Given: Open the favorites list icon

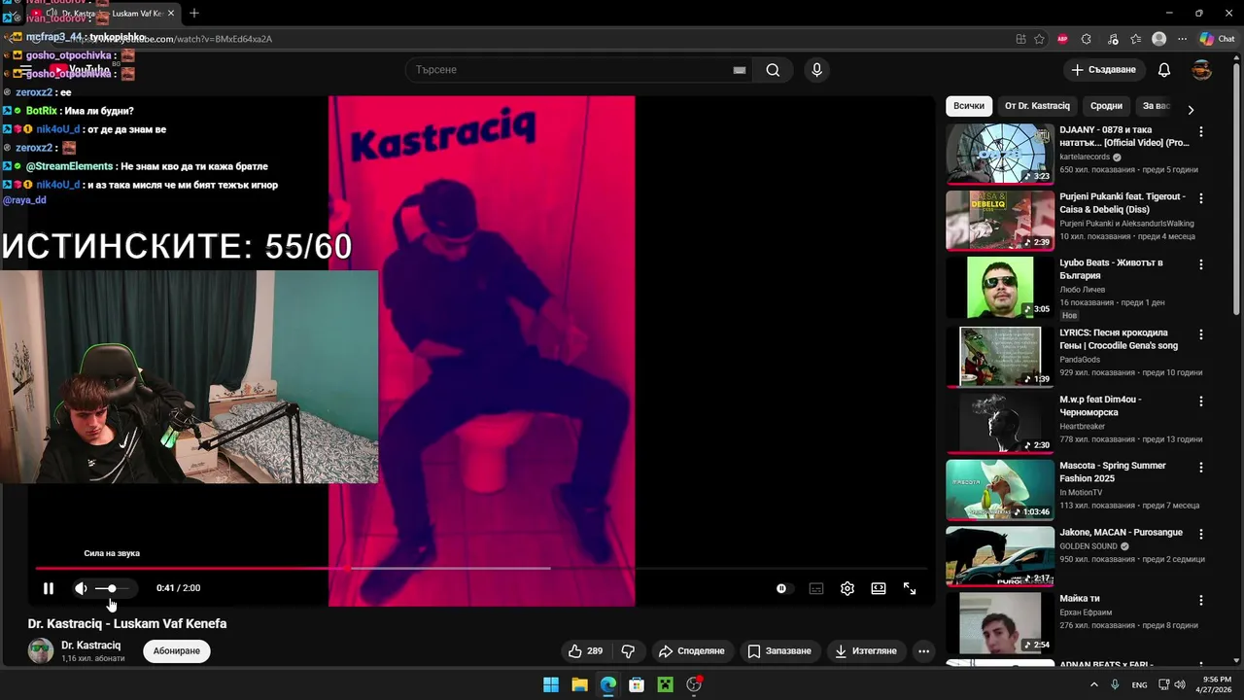Looking at the screenshot, I should tap(1136, 39).
